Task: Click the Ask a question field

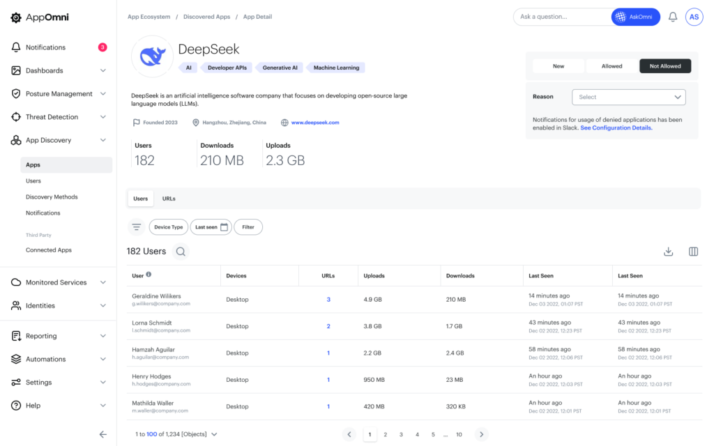Action: [563, 17]
